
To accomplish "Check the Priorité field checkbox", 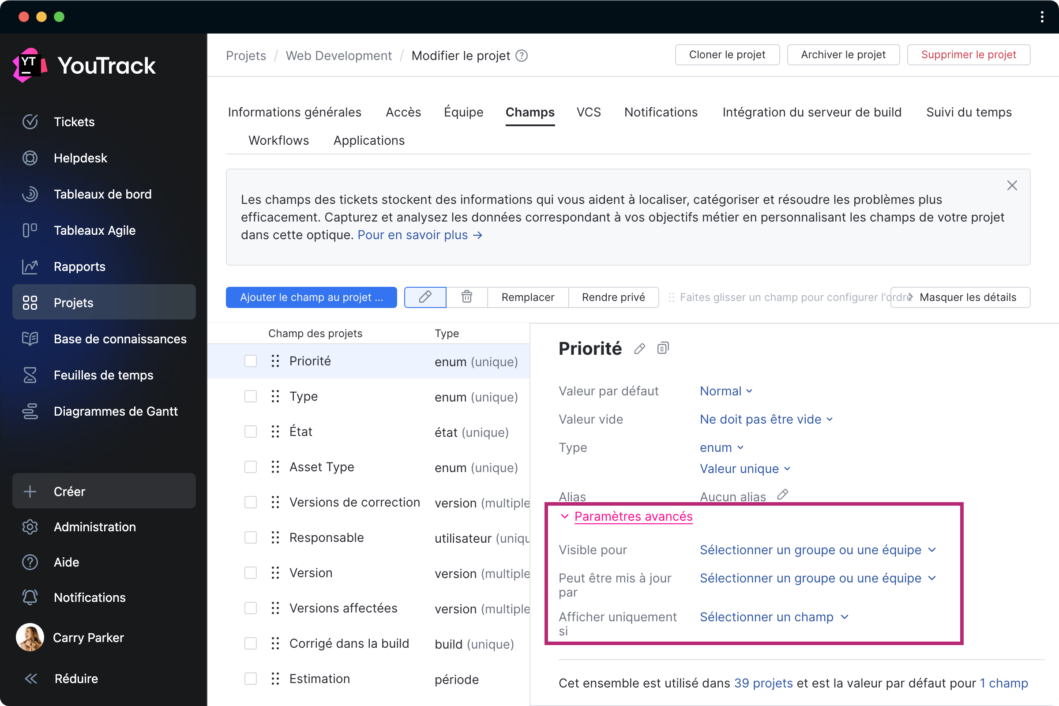I will (250, 361).
